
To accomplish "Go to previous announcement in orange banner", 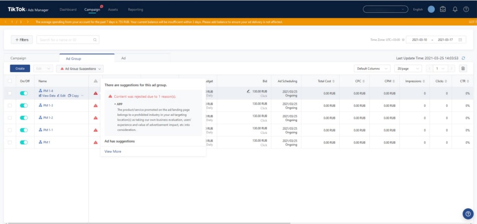I will point(6,22).
